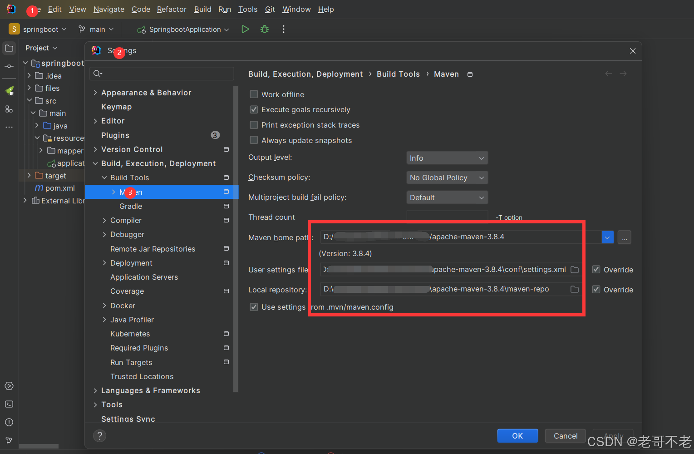
Task: Open Maven home path dropdown arrow
Action: 607,237
